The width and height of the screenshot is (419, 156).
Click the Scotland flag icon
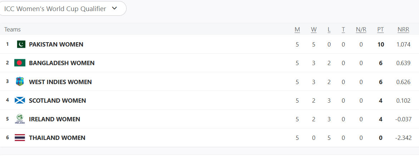click(20, 100)
